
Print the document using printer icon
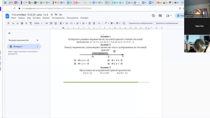22,23
